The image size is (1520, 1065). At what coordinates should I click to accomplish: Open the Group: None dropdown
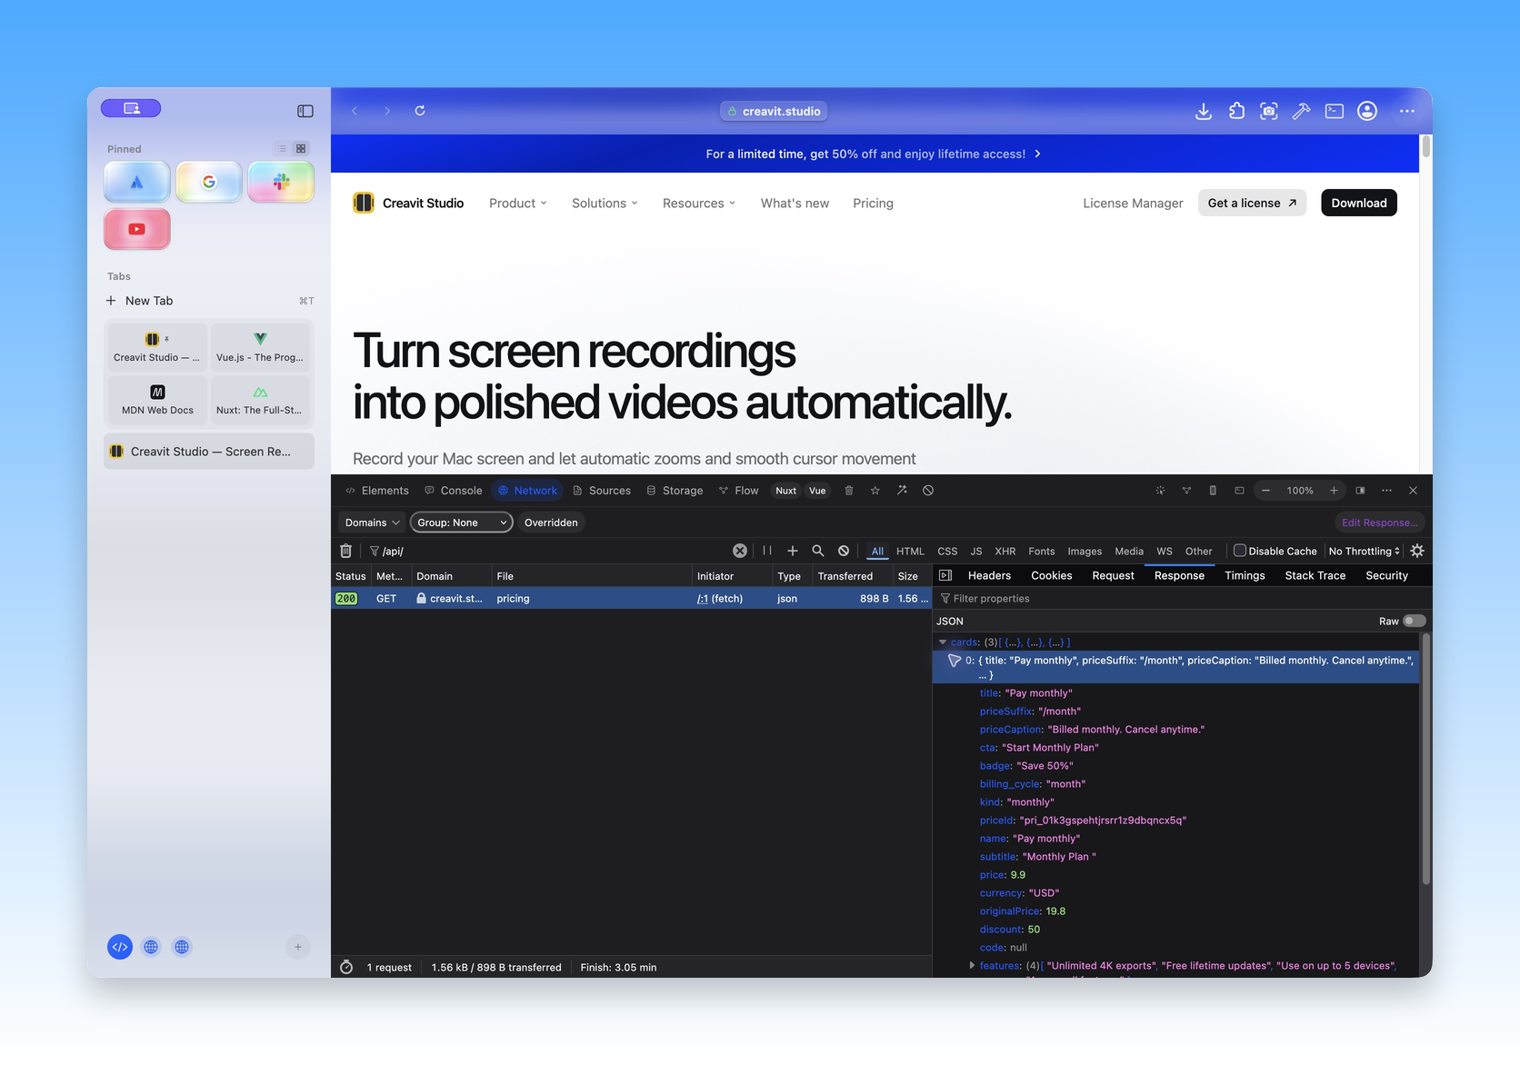point(462,523)
